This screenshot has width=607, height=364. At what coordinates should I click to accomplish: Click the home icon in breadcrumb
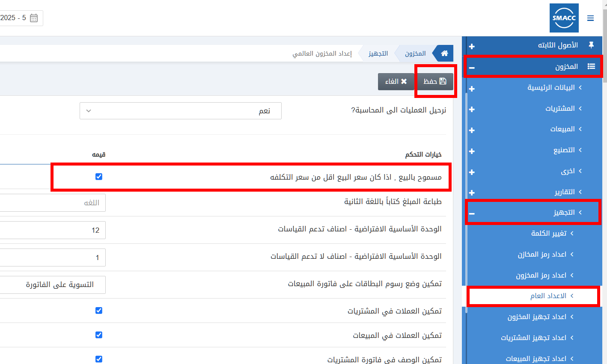(x=444, y=53)
